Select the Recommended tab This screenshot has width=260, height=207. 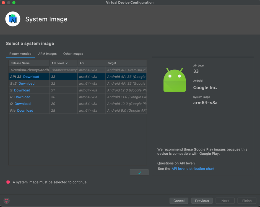click(20, 54)
